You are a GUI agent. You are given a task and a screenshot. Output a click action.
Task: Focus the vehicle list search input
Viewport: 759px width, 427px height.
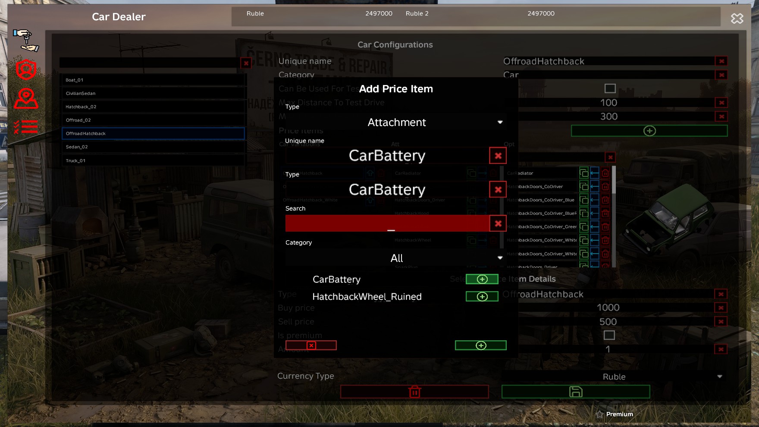coord(150,63)
